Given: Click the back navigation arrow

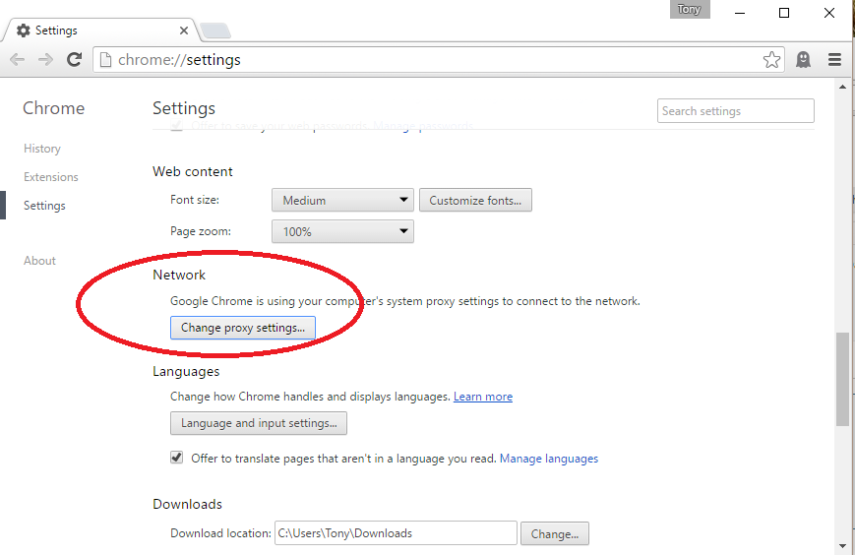Looking at the screenshot, I should pos(18,60).
